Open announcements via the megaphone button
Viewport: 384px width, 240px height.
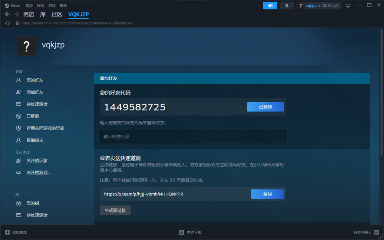coord(270,6)
